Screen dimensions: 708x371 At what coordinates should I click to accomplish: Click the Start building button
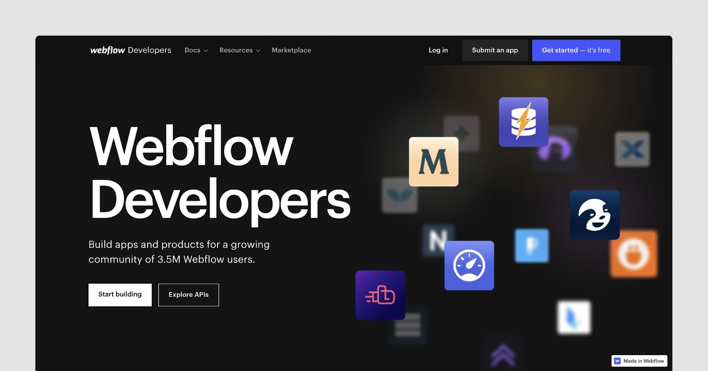pyautogui.click(x=120, y=295)
